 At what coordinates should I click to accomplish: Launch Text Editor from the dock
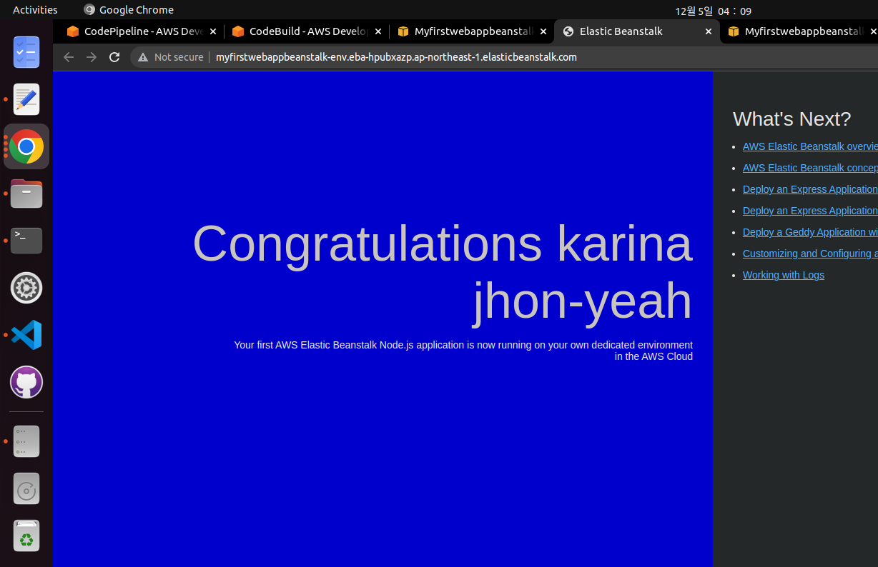point(26,99)
